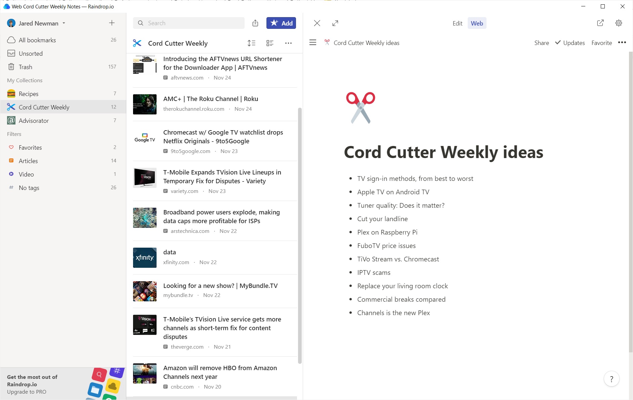
Task: Switch to the Edit tab
Action: pos(457,23)
